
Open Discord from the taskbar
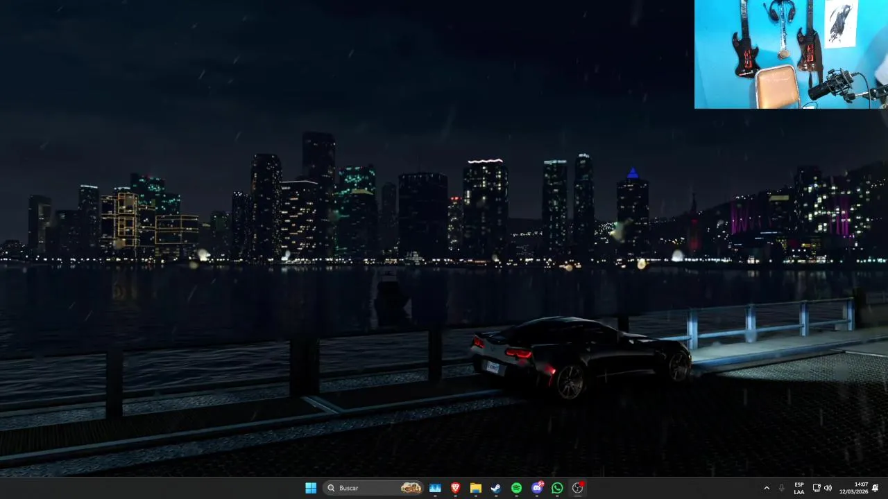point(537,488)
